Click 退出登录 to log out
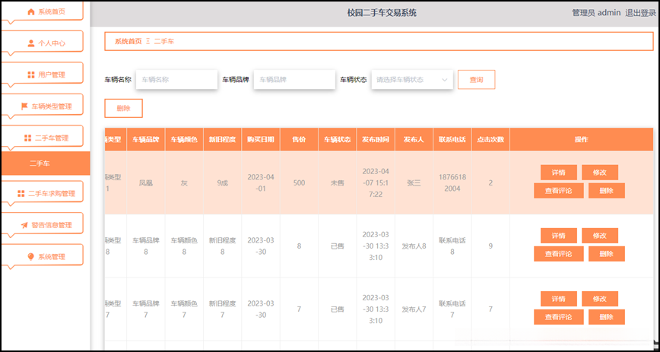Screen dimensions: 660x352 (641, 13)
